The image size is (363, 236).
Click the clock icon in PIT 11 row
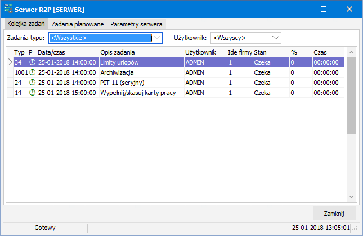32,83
